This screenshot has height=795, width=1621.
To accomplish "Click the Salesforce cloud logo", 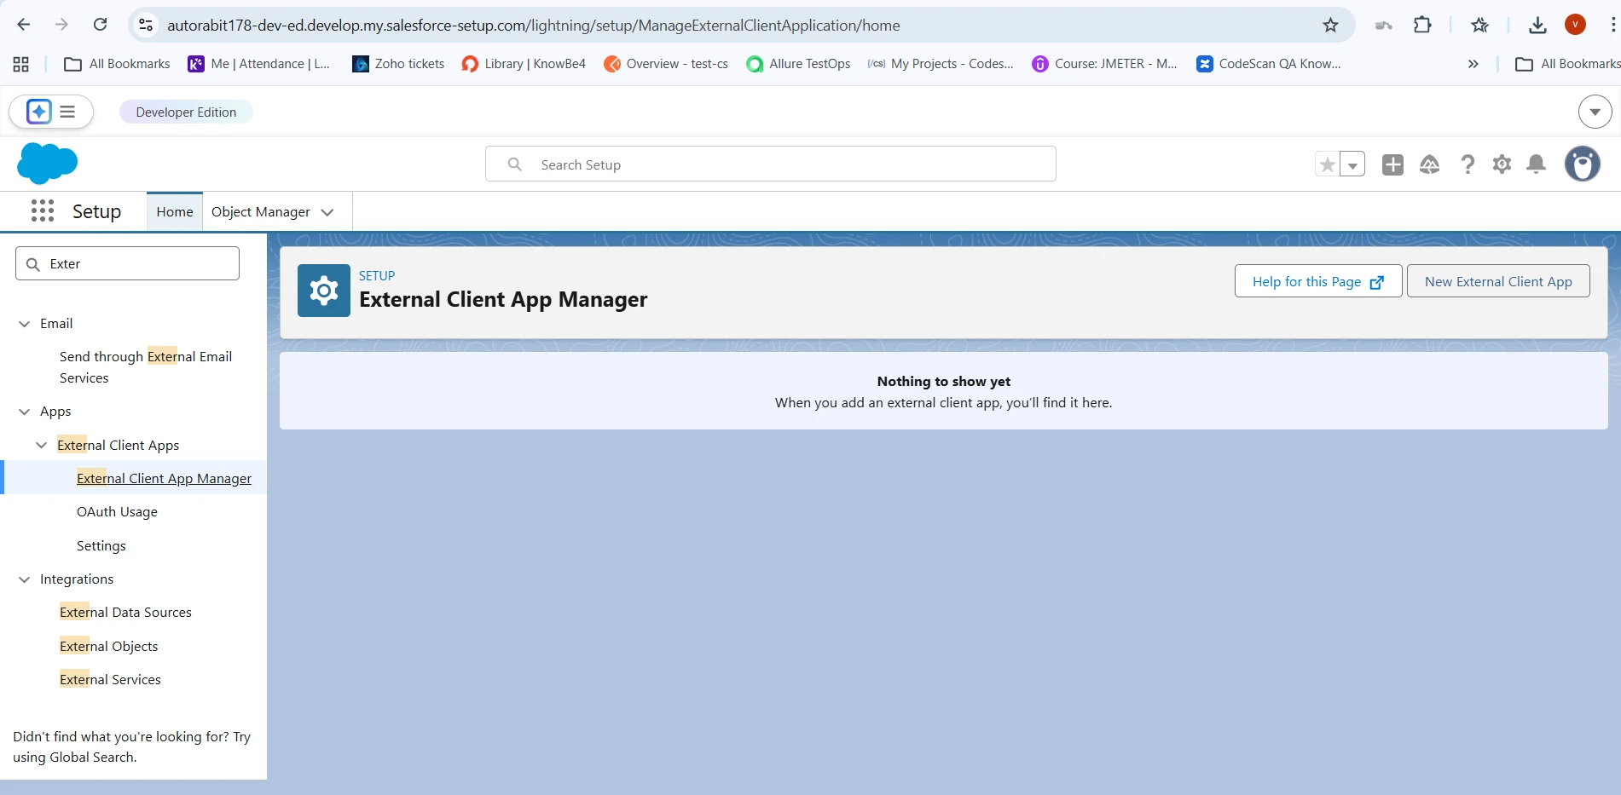I will tap(47, 163).
